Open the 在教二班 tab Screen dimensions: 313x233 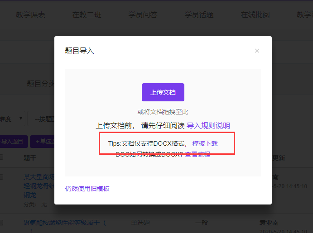click(x=87, y=15)
